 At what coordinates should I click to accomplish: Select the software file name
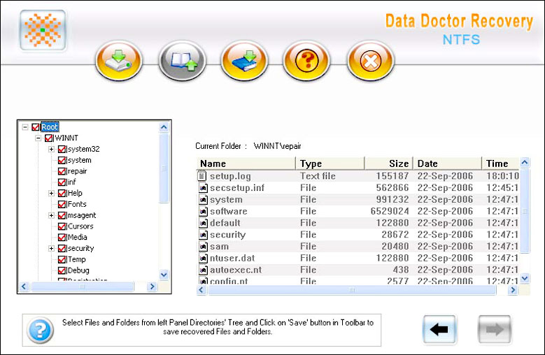[x=228, y=211]
